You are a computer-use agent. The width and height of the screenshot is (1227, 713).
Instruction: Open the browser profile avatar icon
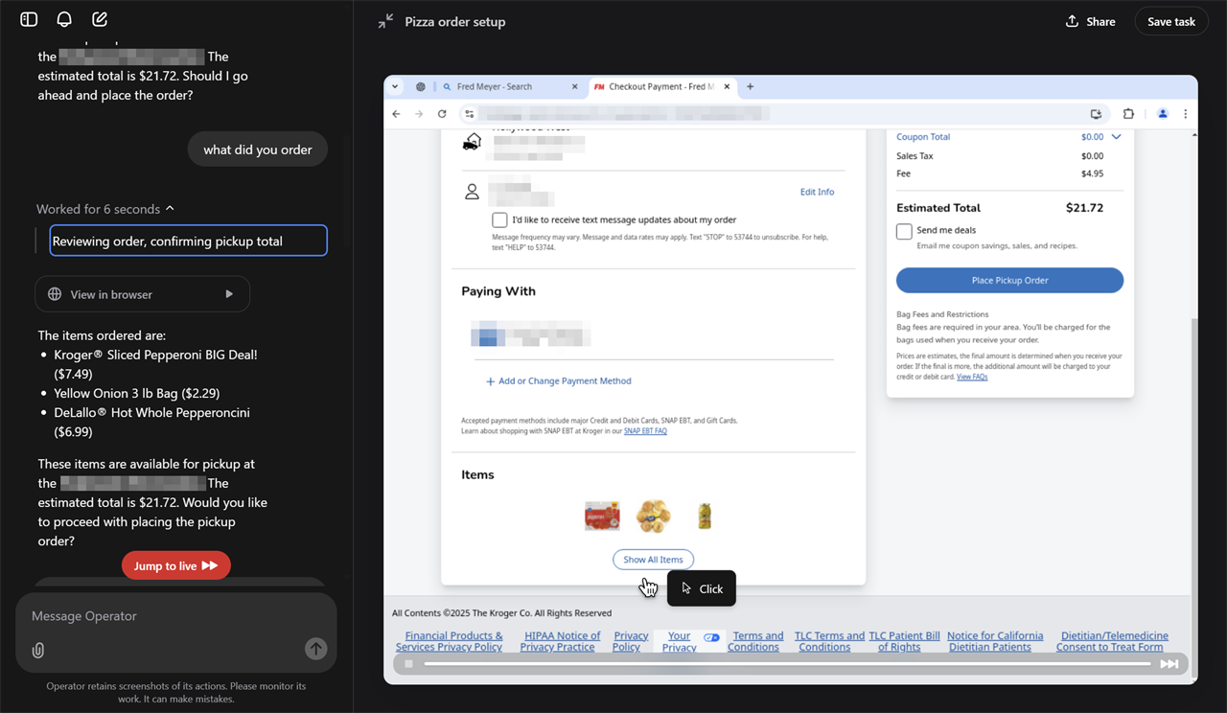coord(1163,113)
